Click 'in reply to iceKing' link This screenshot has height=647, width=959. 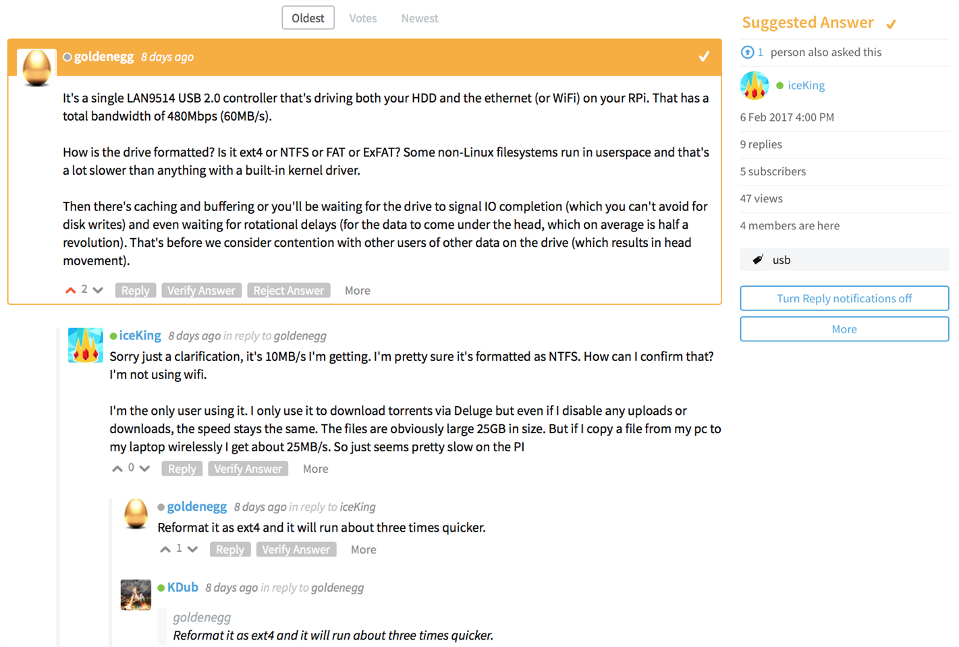pyautogui.click(x=333, y=507)
